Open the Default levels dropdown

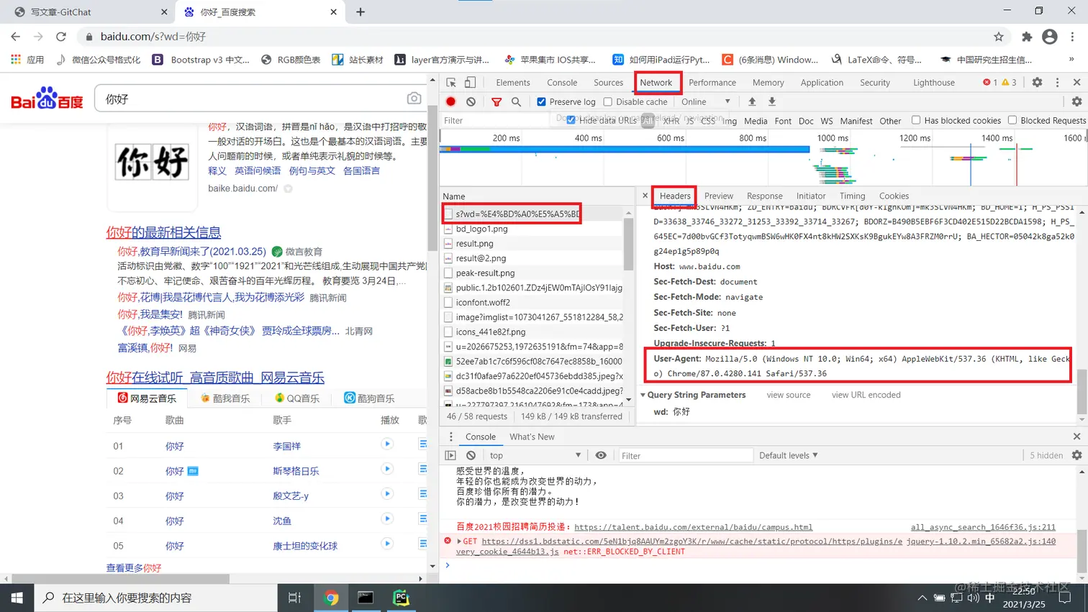point(789,455)
